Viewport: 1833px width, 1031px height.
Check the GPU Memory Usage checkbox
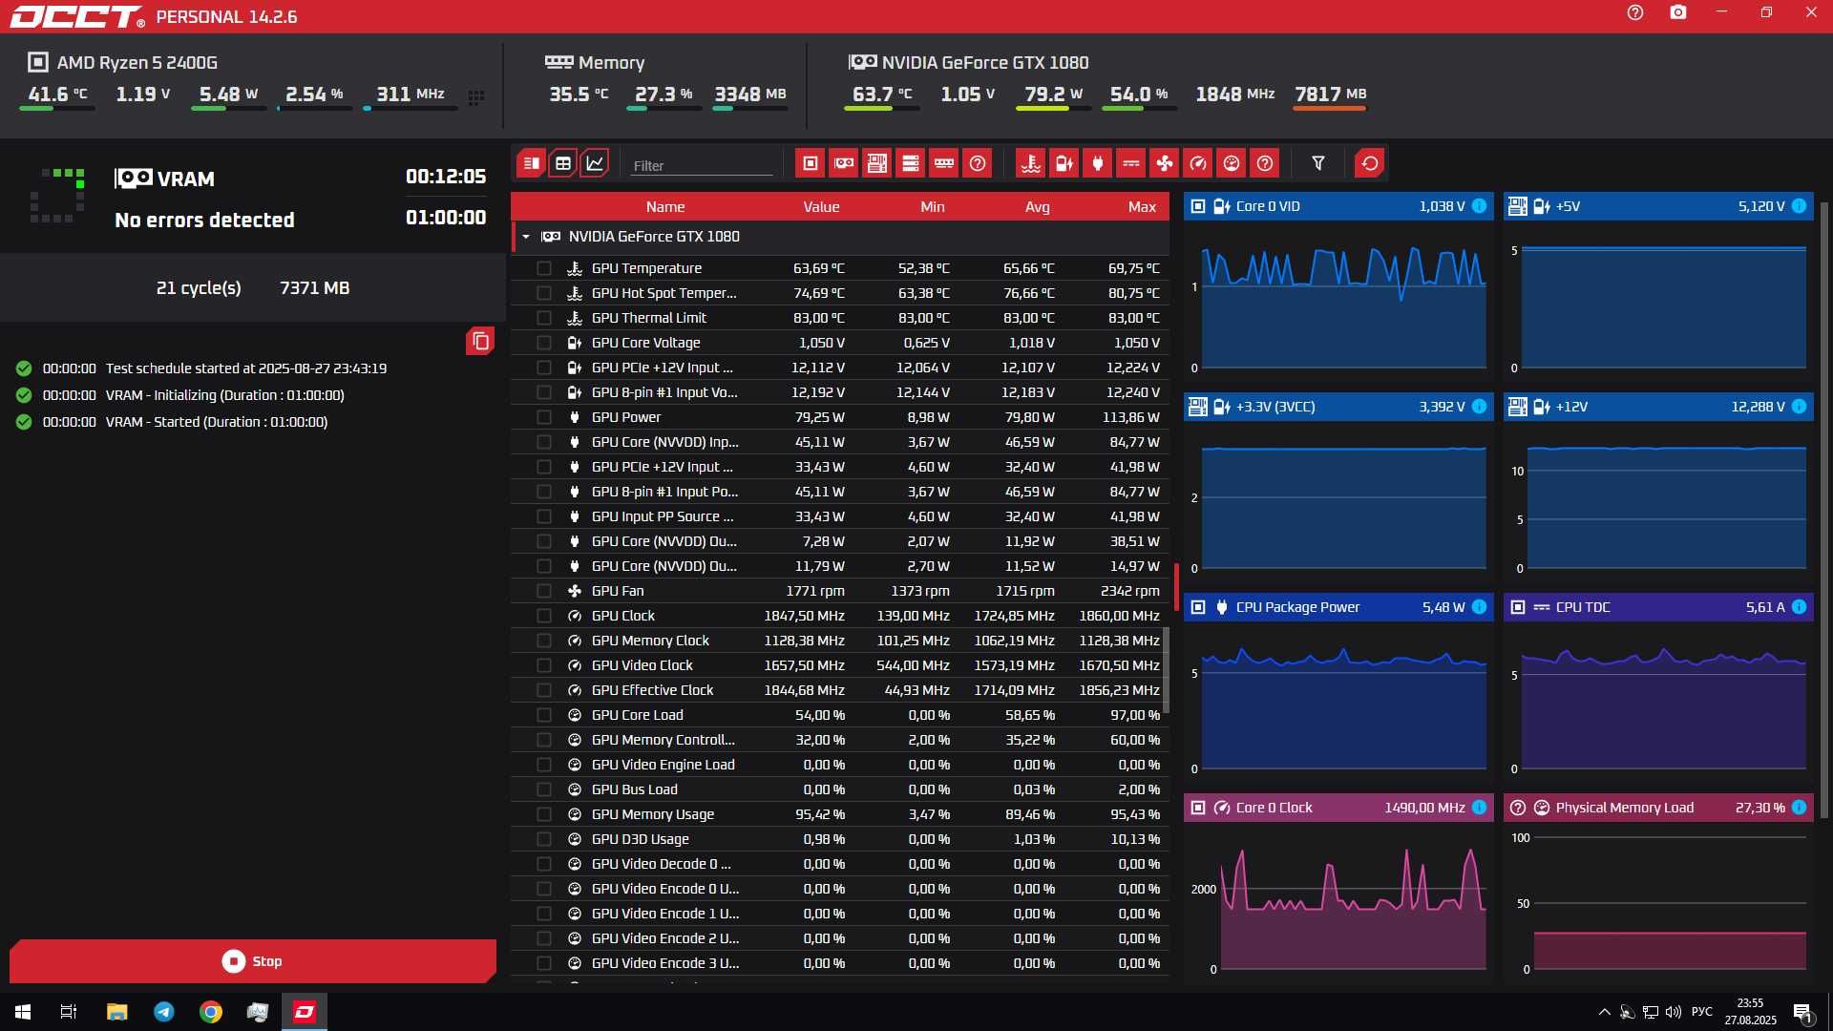click(x=544, y=814)
